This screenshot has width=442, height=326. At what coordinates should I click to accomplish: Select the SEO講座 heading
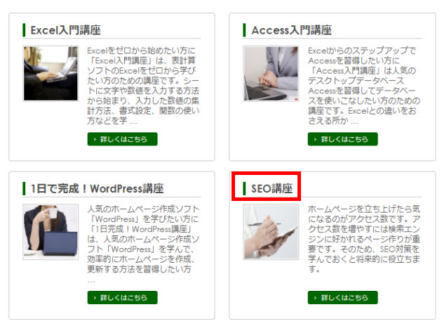[x=272, y=188]
